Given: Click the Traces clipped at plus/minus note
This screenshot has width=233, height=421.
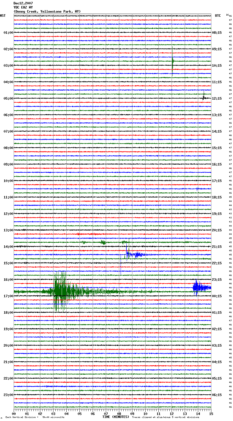Looking at the screenshot, I should click(166, 417).
